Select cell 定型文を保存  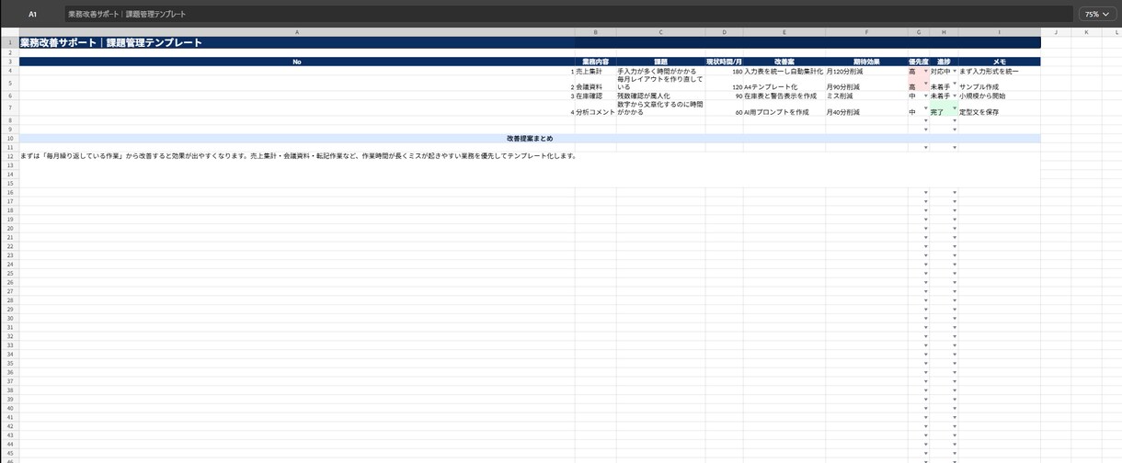999,108
